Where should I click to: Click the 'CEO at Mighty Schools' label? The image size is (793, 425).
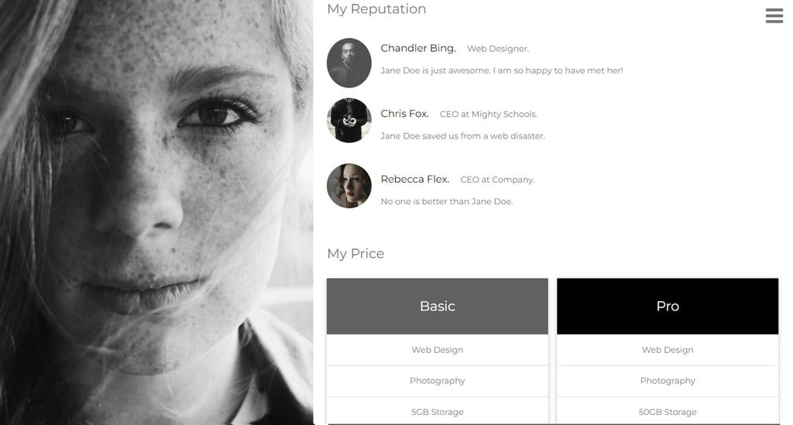489,115
